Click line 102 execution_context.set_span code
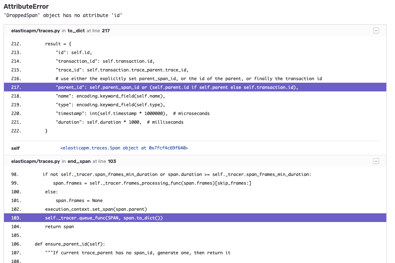 (x=96, y=209)
